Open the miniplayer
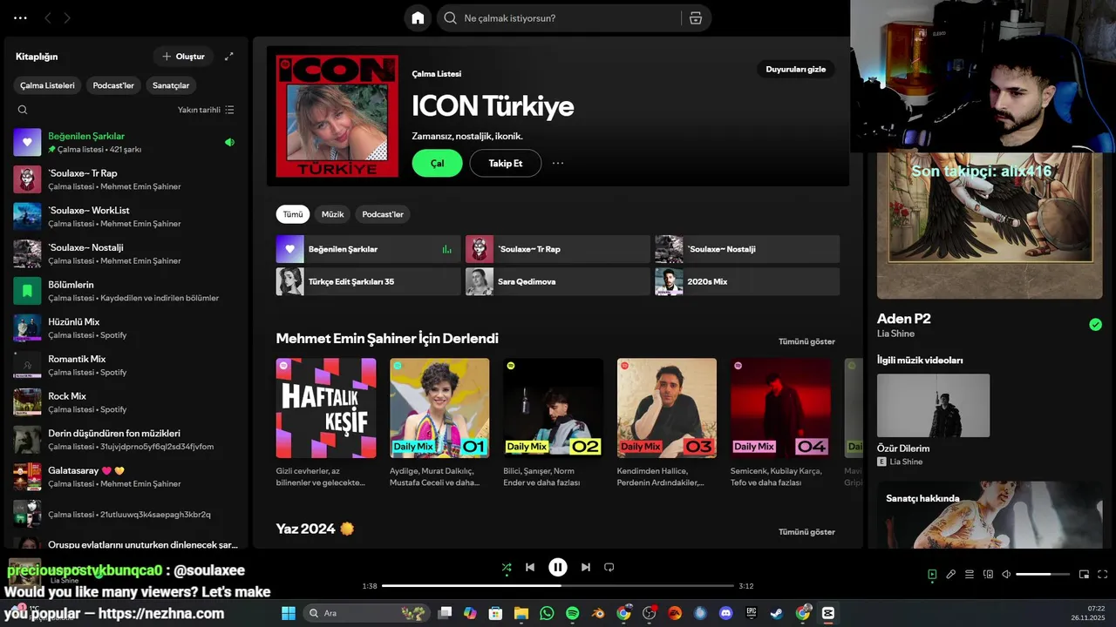This screenshot has height=627, width=1116. [x=1084, y=575]
